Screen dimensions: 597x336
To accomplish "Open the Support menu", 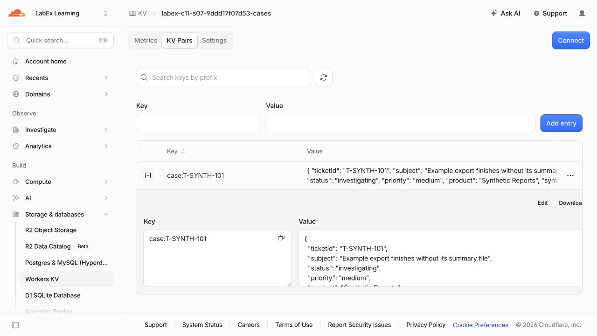I will 550,14.
